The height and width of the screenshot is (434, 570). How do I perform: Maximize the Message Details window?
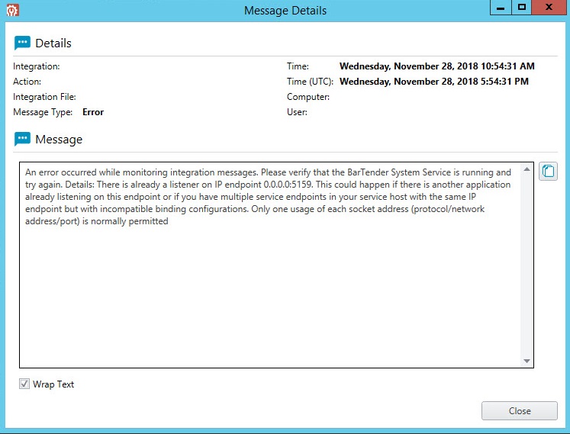click(x=522, y=8)
